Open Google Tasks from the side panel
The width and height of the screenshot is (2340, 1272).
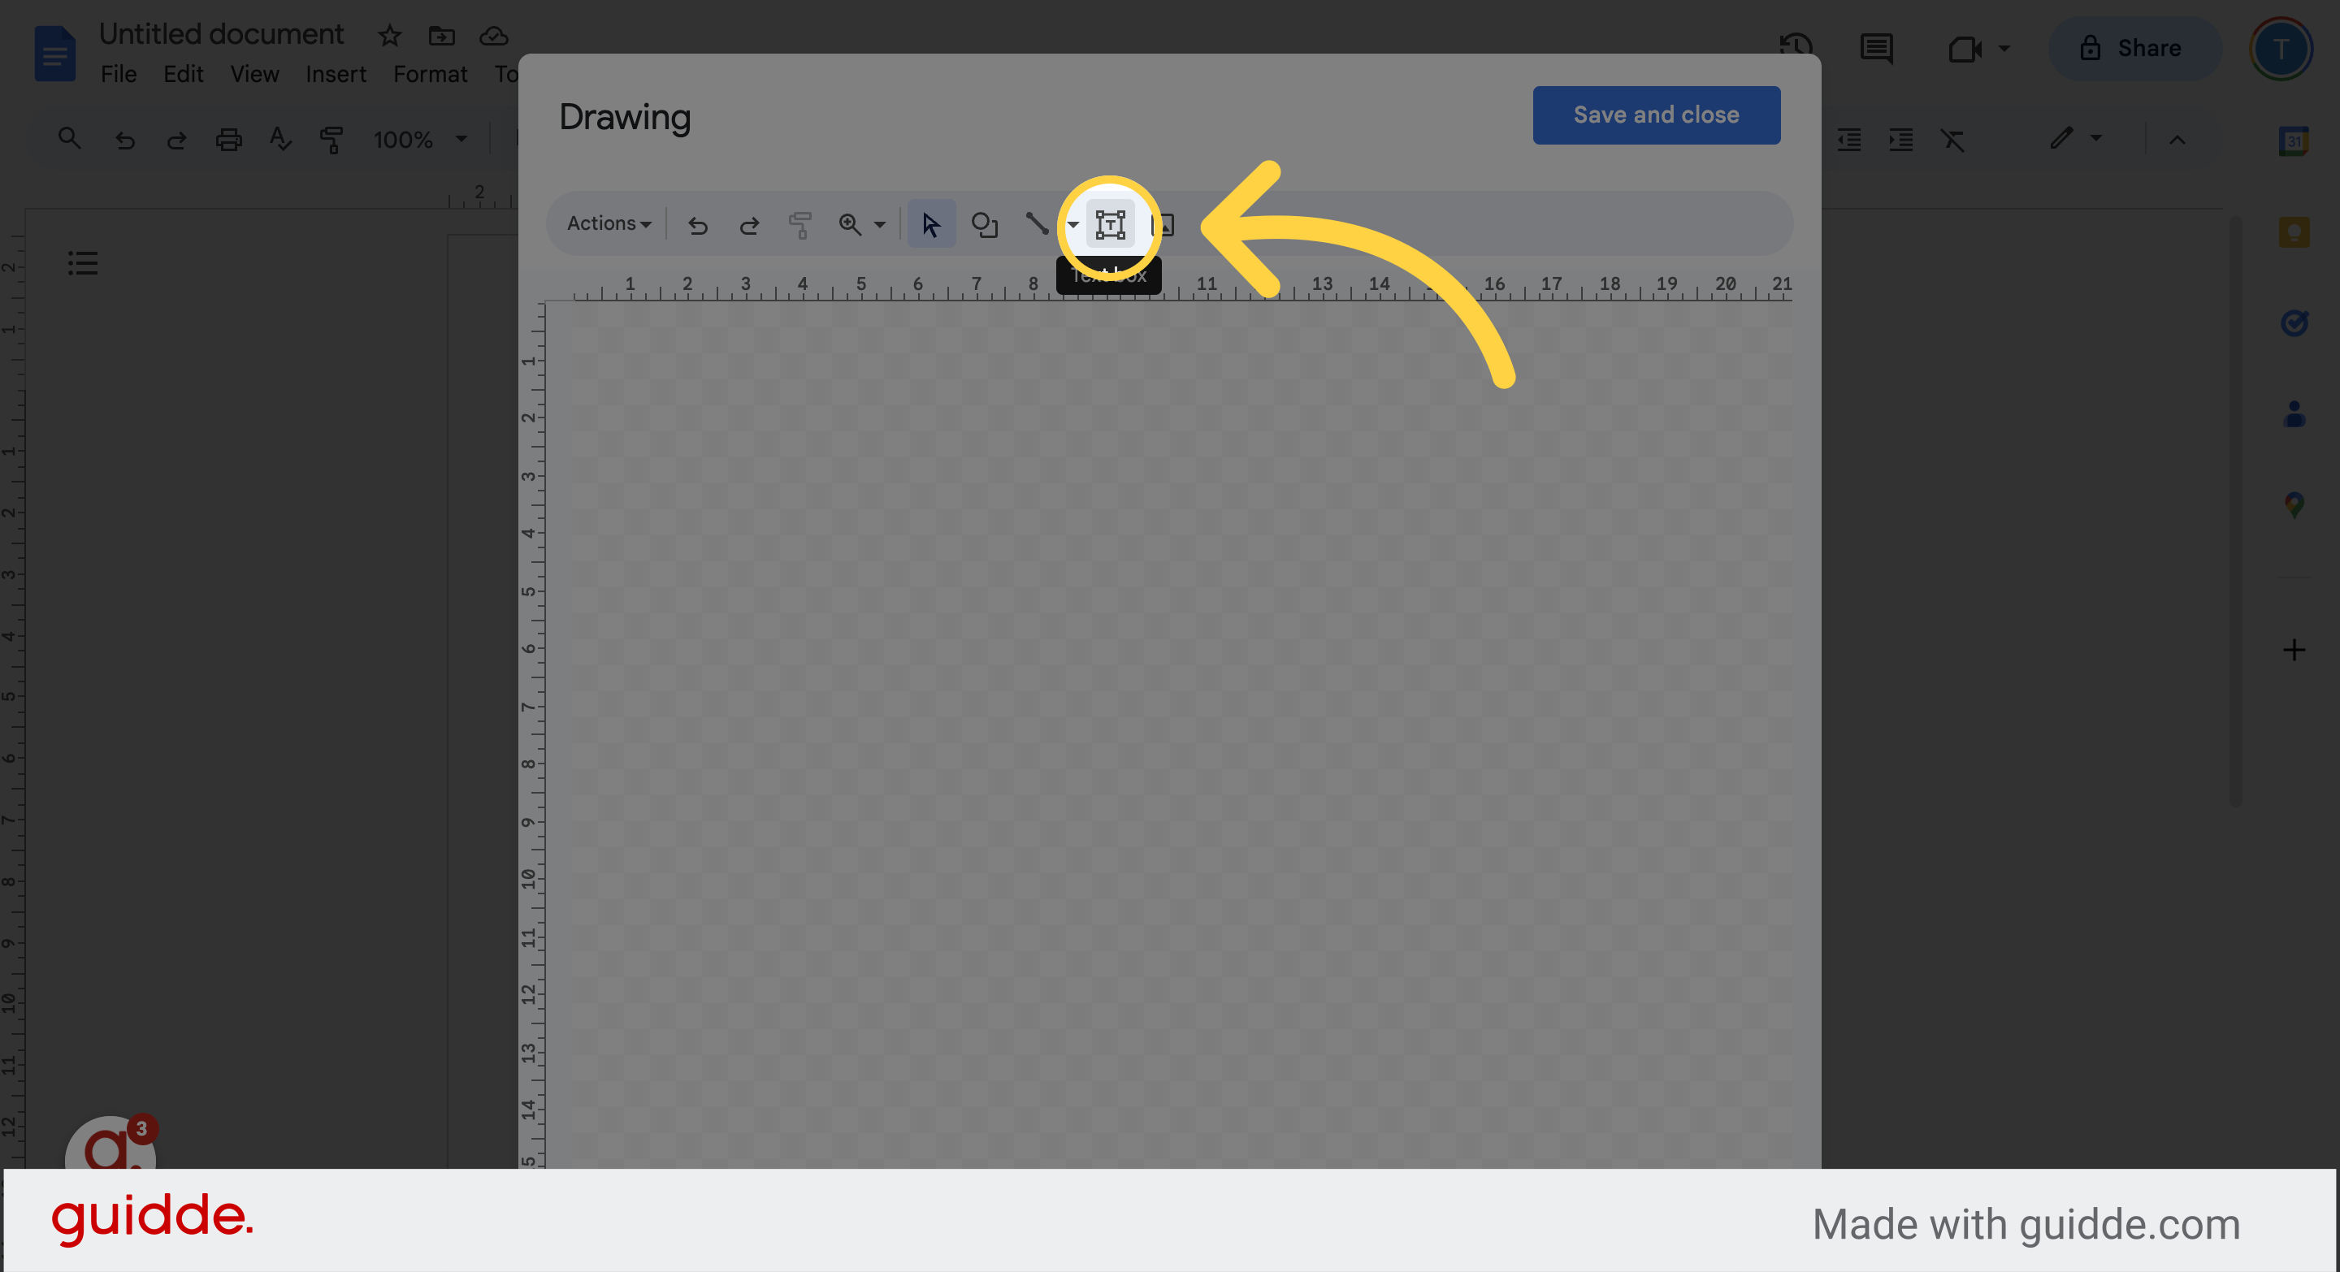tap(2293, 324)
